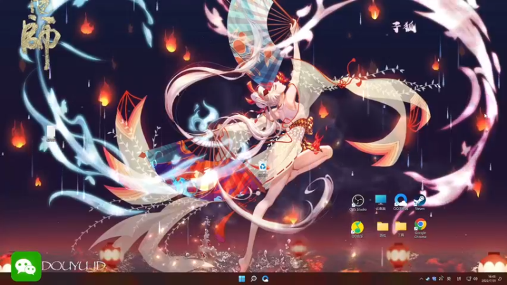Launch the Google Chrome desktop shortcut
Screen dimensions: 507x285
tap(420, 229)
